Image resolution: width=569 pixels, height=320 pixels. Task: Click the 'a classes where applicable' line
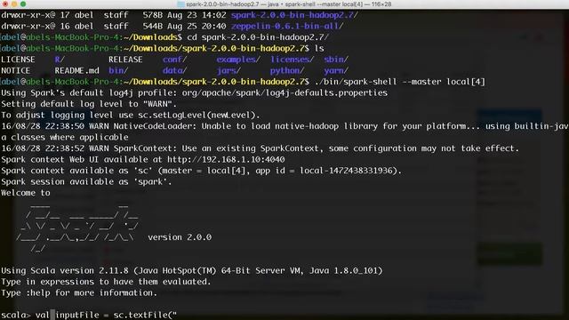pyautogui.click(x=65, y=138)
